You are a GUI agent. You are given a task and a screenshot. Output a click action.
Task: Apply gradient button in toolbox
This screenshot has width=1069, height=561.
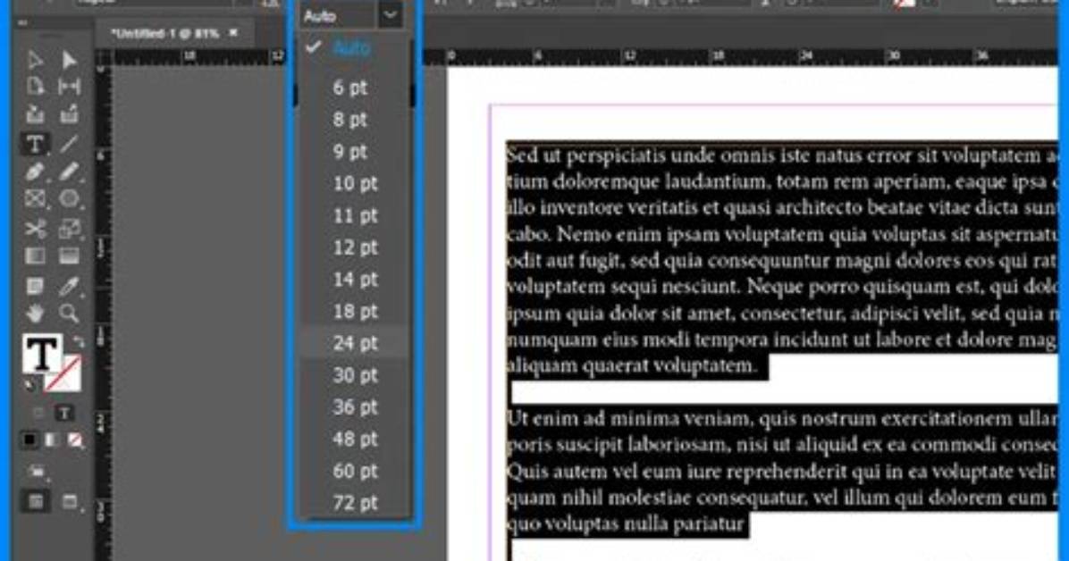click(x=52, y=440)
